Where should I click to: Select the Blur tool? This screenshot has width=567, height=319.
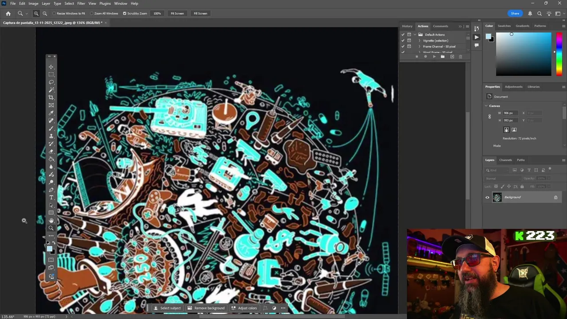click(51, 167)
